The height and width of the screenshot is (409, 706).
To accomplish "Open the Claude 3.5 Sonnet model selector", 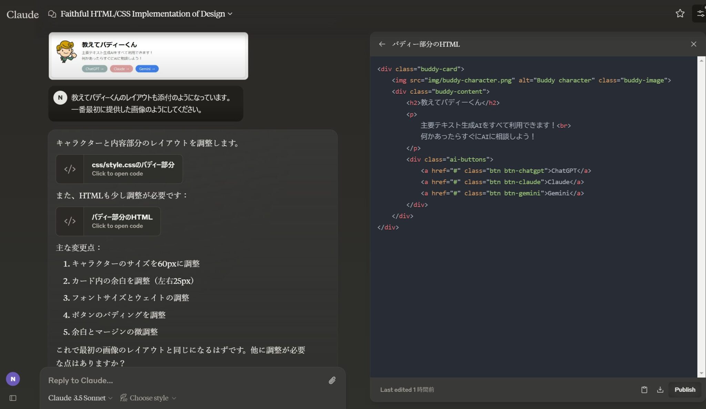I will (x=80, y=398).
